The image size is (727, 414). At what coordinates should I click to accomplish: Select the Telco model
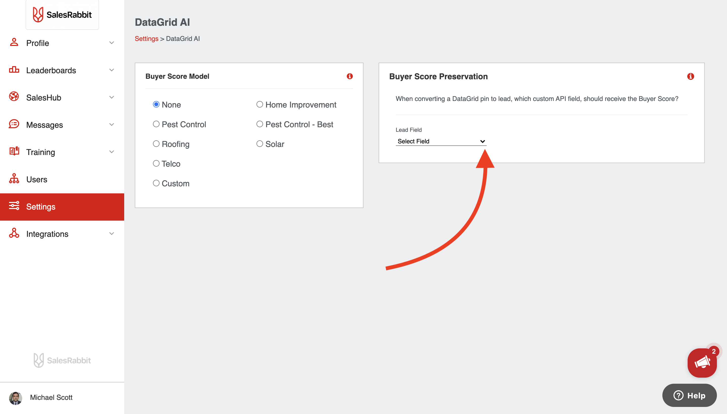point(156,164)
